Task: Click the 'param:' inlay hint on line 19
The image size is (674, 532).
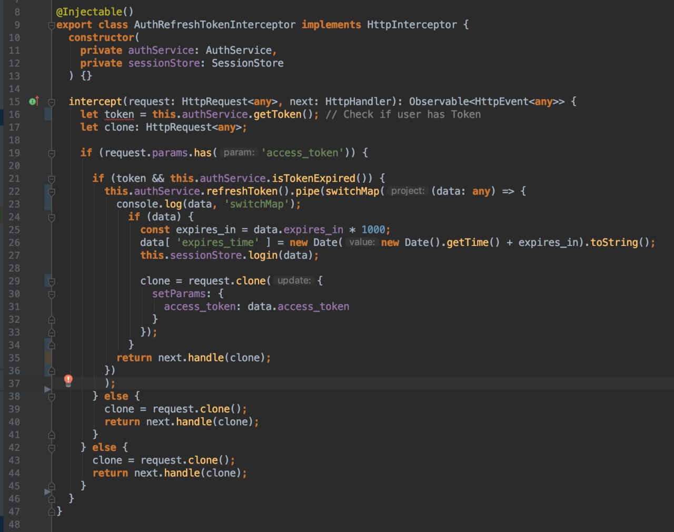Action: (x=239, y=153)
